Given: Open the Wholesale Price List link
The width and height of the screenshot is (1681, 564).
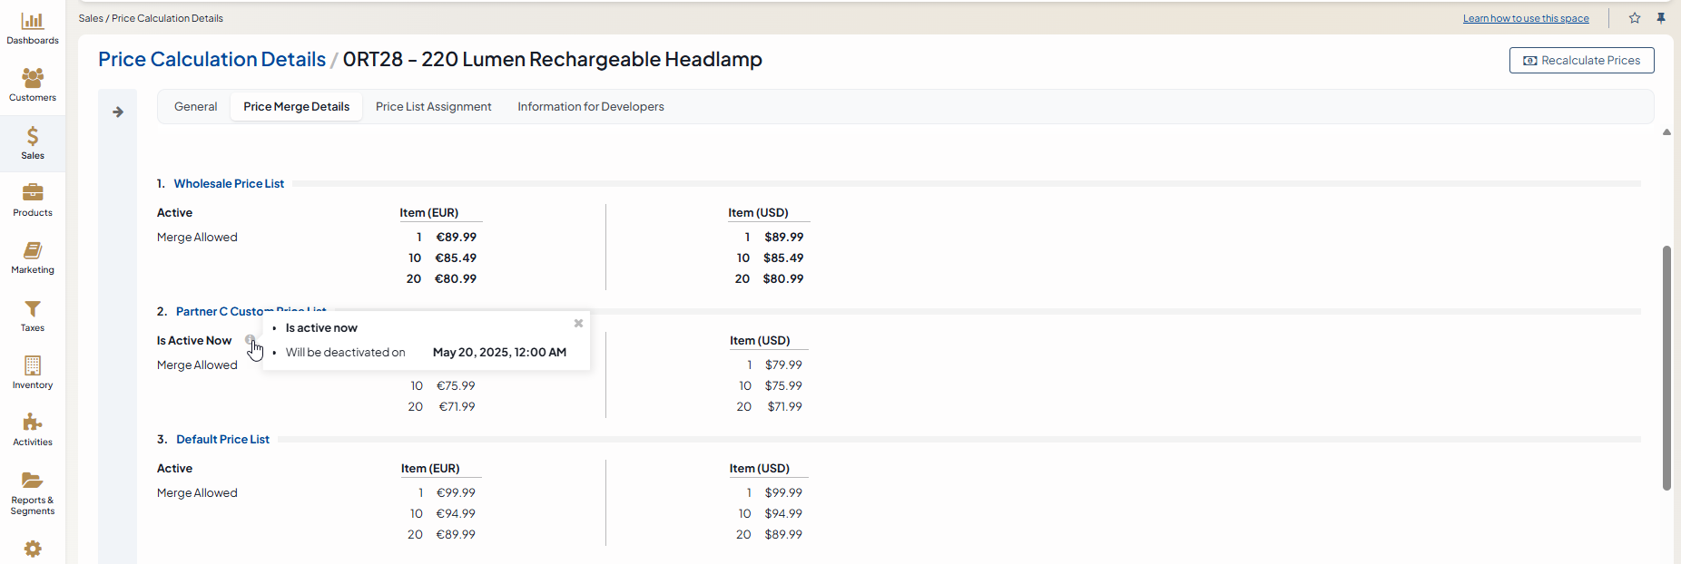Looking at the screenshot, I should click(229, 184).
